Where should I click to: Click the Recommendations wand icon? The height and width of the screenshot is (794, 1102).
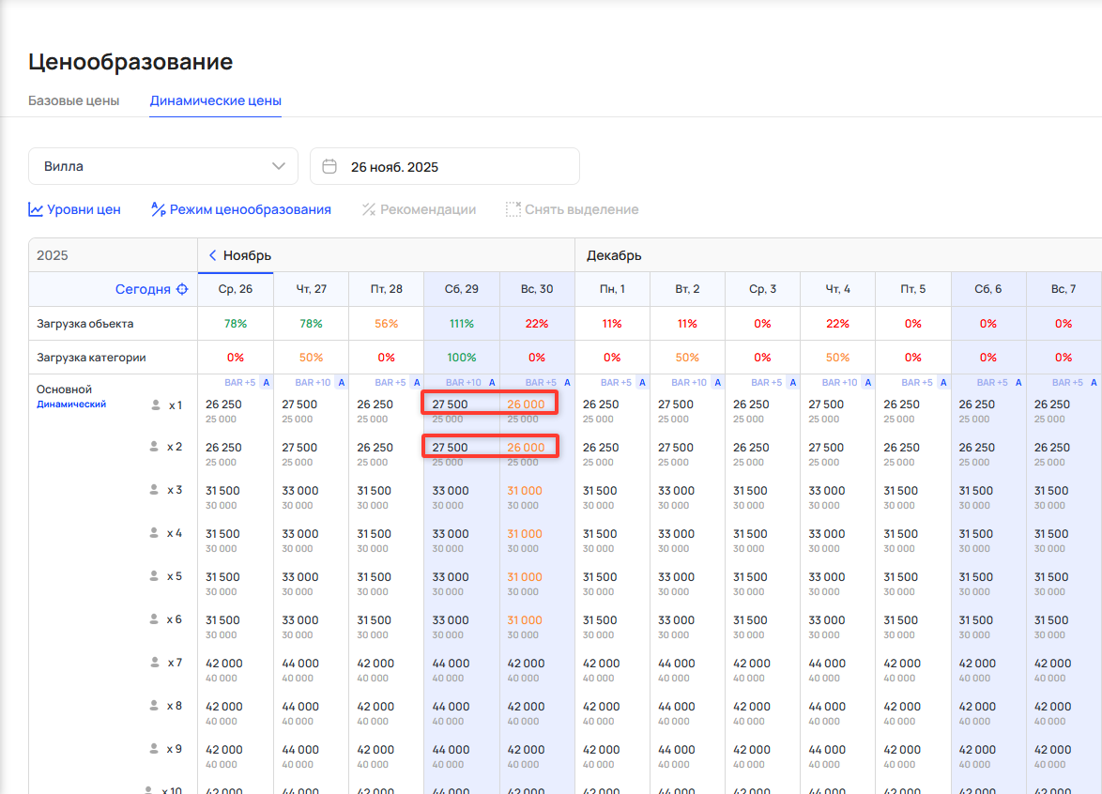click(x=369, y=209)
